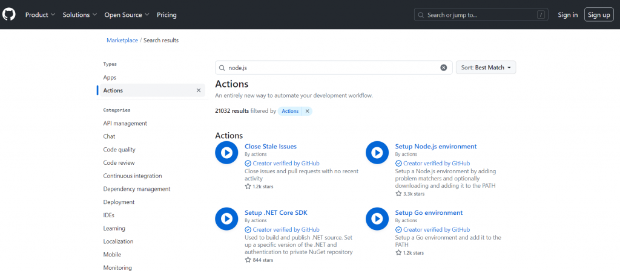Filter by Mobile category
Image resolution: width=620 pixels, height=271 pixels.
112,255
